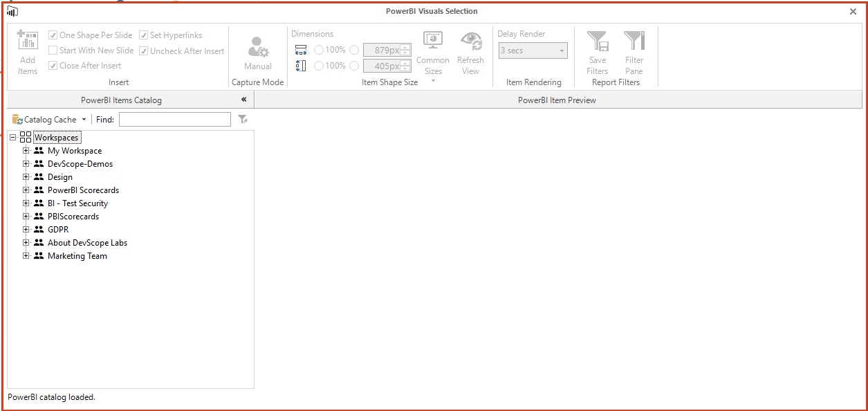Viewport: 868px width, 411px height.
Task: Select the GDPR workspace
Action: (58, 229)
